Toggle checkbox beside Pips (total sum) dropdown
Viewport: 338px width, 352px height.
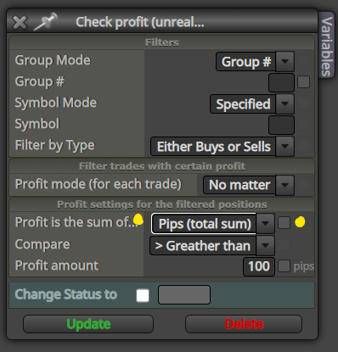point(284,223)
